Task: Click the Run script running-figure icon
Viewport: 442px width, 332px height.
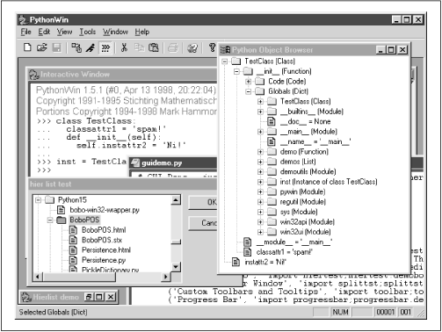Action: [91, 47]
